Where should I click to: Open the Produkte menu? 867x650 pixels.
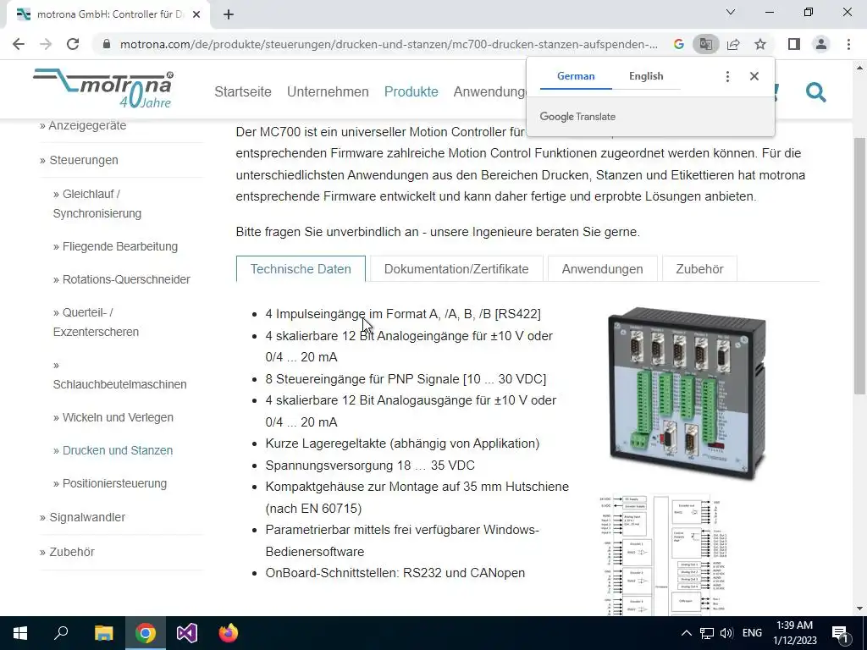(411, 91)
